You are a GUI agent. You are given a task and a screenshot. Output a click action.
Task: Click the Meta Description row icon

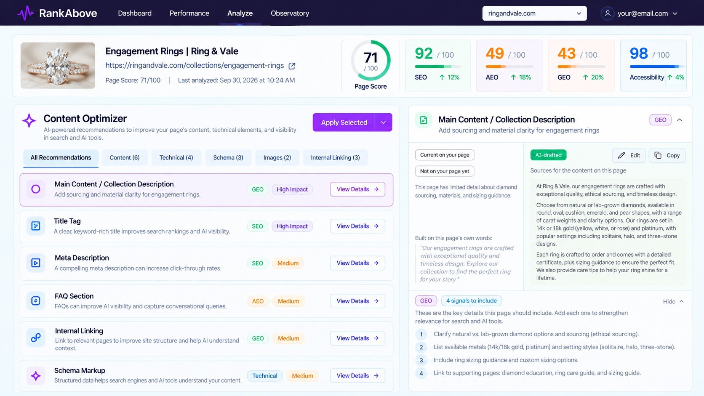point(36,263)
